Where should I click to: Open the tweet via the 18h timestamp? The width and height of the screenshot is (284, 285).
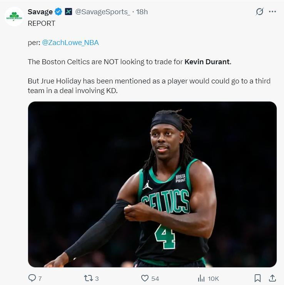(x=142, y=12)
